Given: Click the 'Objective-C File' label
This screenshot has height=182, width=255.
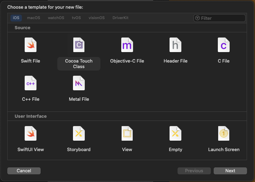Looking at the screenshot, I should 127,61.
